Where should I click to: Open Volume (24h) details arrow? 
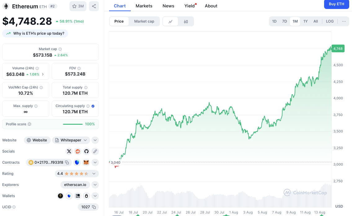click(43, 74)
